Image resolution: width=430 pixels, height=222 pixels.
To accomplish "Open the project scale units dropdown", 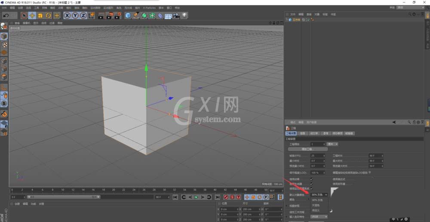I will click(332, 144).
